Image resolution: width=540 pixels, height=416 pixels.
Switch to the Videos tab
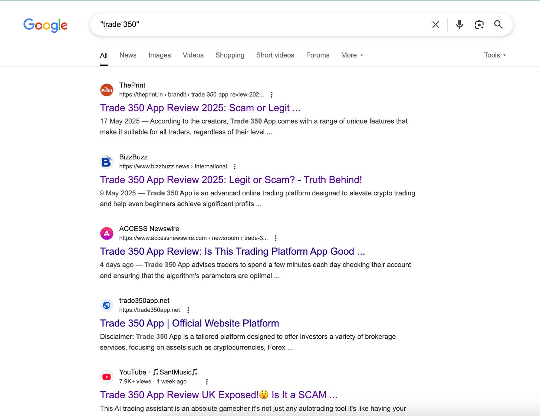pos(193,55)
